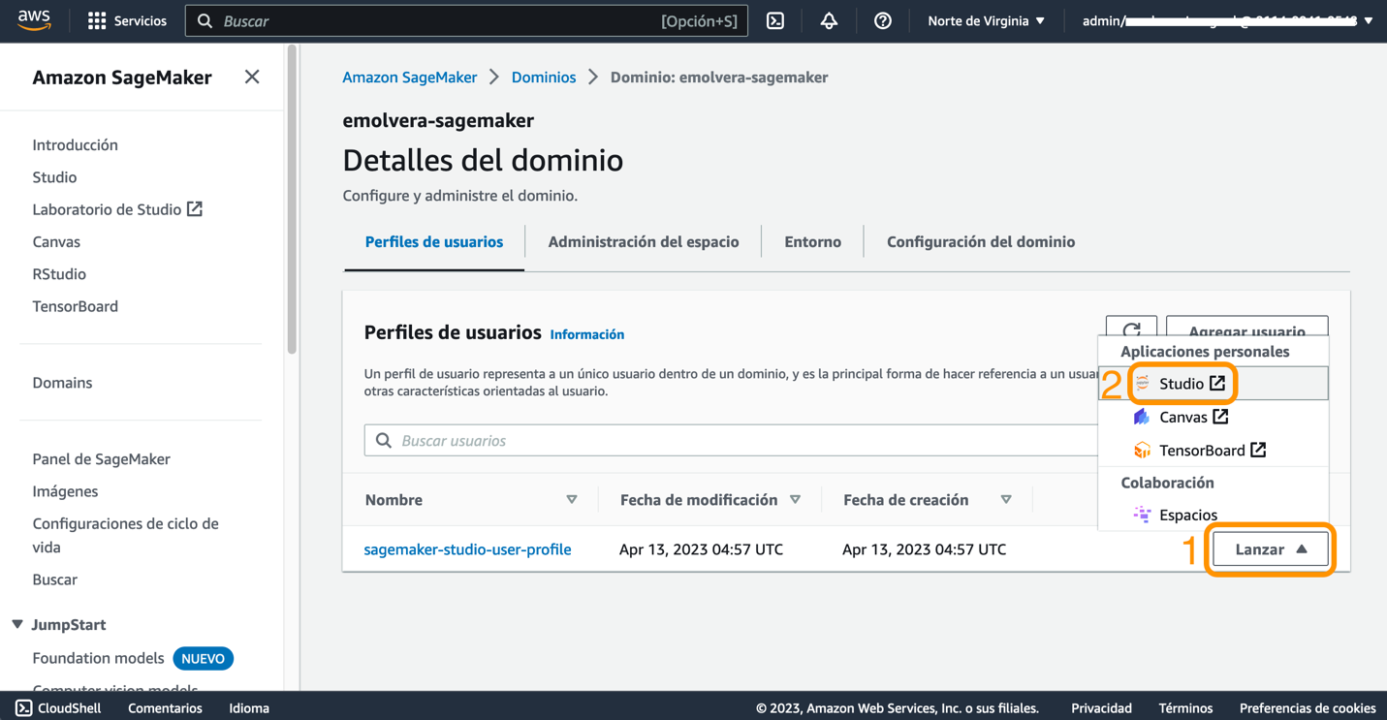Select TensorBoard in the launch menu

click(1214, 450)
